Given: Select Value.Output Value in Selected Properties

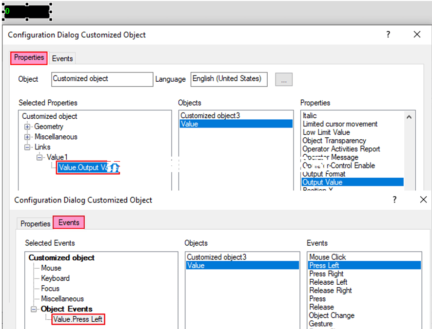Looking at the screenshot, I should tap(87, 168).
